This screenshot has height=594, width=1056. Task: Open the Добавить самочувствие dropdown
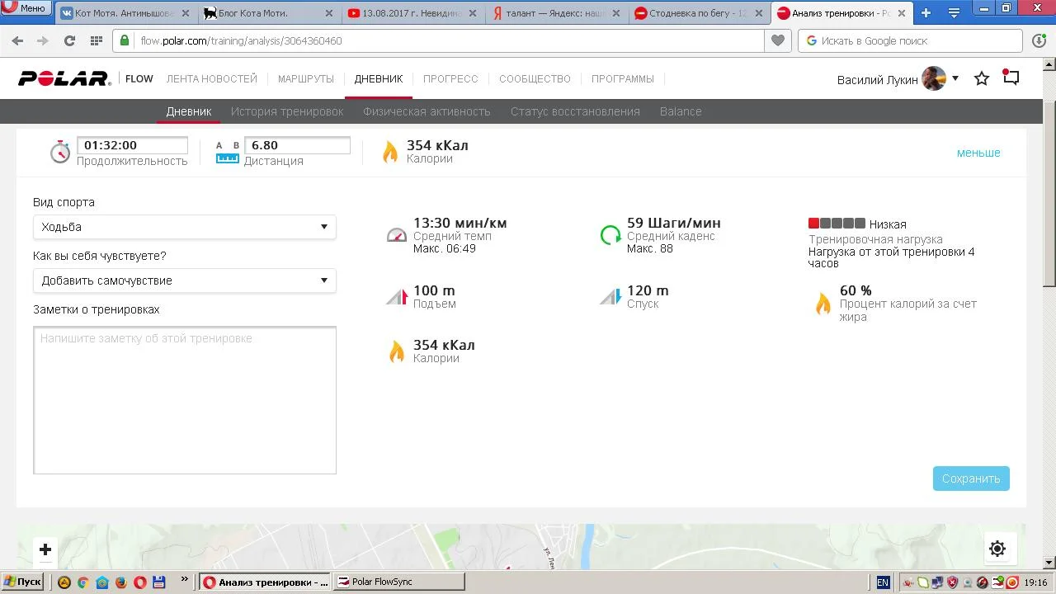[x=184, y=280]
